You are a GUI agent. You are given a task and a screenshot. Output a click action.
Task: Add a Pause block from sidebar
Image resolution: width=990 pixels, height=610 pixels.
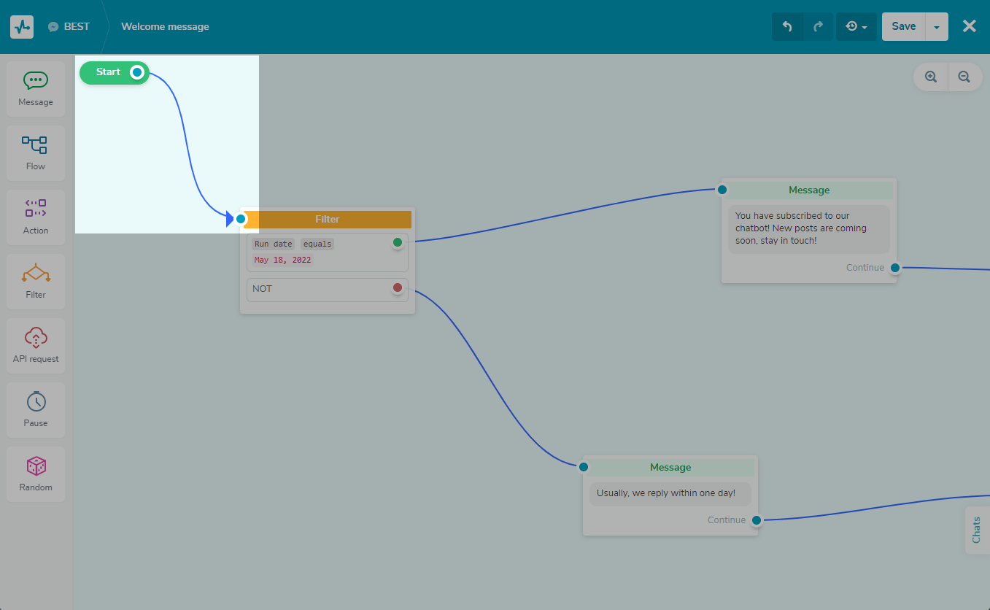(36, 410)
